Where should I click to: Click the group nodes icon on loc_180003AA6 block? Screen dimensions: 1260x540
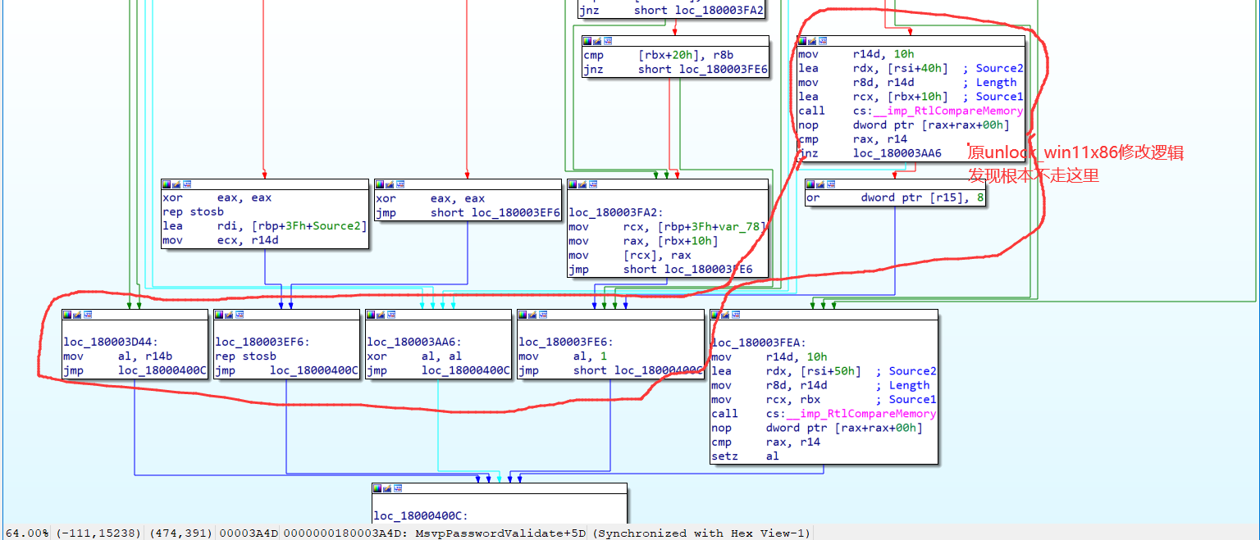click(390, 315)
